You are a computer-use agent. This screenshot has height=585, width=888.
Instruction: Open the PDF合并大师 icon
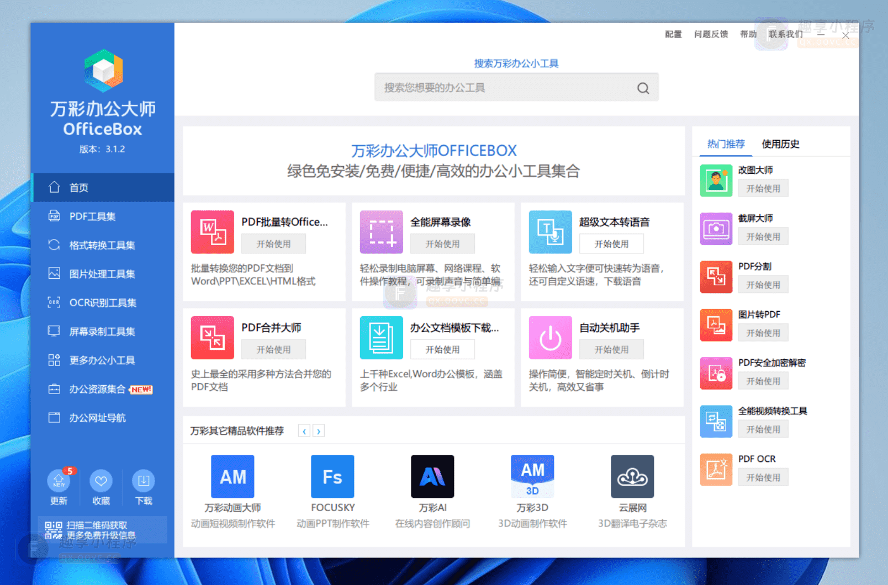(x=213, y=338)
